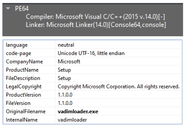Click the OriginalFilename property name
Image resolution: width=184 pixels, height=126 pixels.
click(x=26, y=112)
